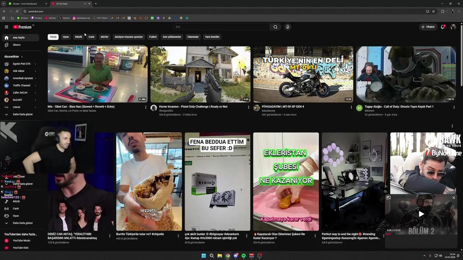The height and width of the screenshot is (260, 463).
Task: Open more options for Sibel Can mix
Action: 146,107
